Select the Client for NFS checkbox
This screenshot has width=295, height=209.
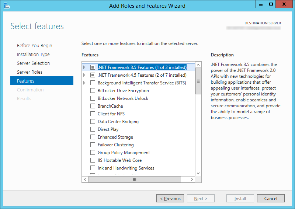(x=93, y=114)
